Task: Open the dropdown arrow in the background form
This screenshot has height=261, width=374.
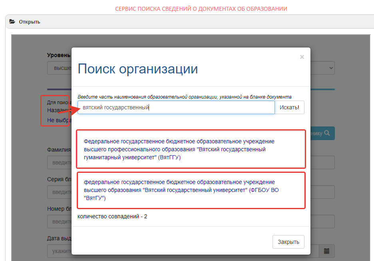Action: 331,68
